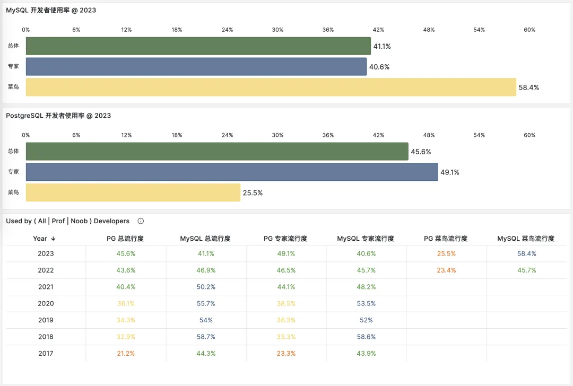Click the Year column sort arrow
573x386 pixels.
[x=54, y=239]
